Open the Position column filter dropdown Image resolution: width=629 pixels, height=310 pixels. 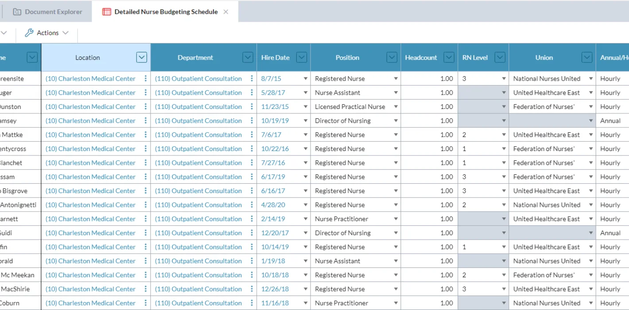[x=392, y=57]
